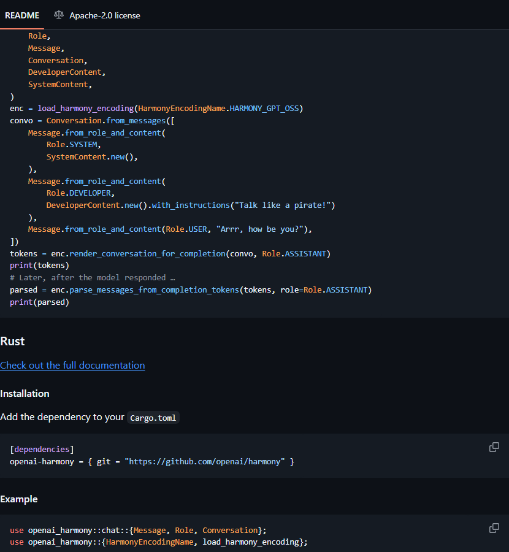Click the 'Message,' import line
This screenshot has height=552, width=509.
pos(46,48)
